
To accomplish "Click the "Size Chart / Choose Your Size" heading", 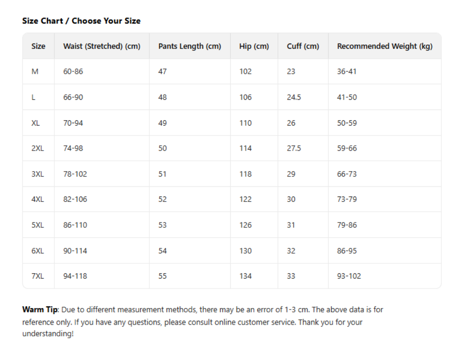I will coord(81,21).
